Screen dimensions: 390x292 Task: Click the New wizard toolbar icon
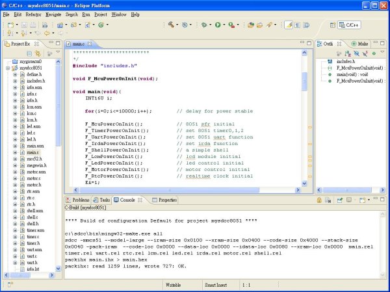click(10, 25)
